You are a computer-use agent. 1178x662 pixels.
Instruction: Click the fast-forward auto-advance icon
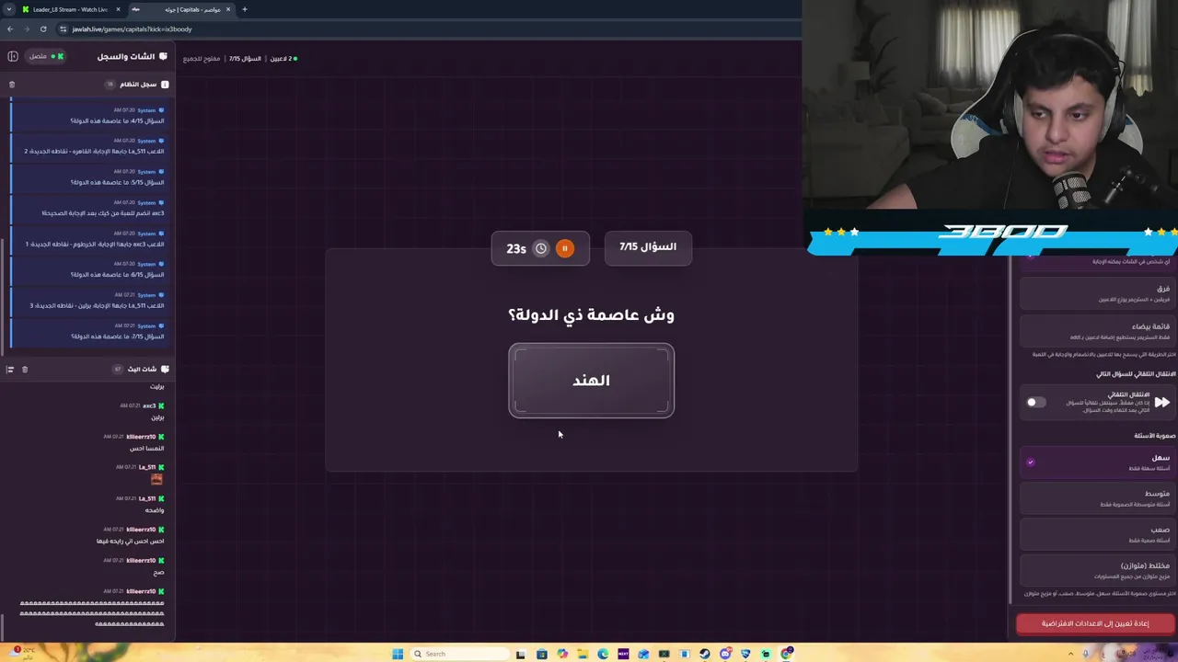(x=1162, y=402)
